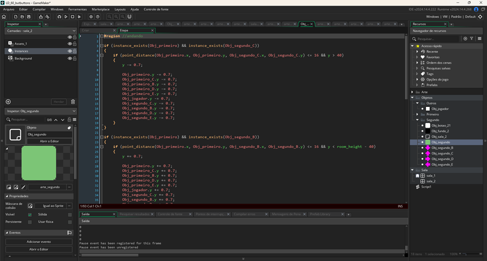The height and width of the screenshot is (261, 487).
Task: Lock the Assets_1 layer
Action: point(75,44)
